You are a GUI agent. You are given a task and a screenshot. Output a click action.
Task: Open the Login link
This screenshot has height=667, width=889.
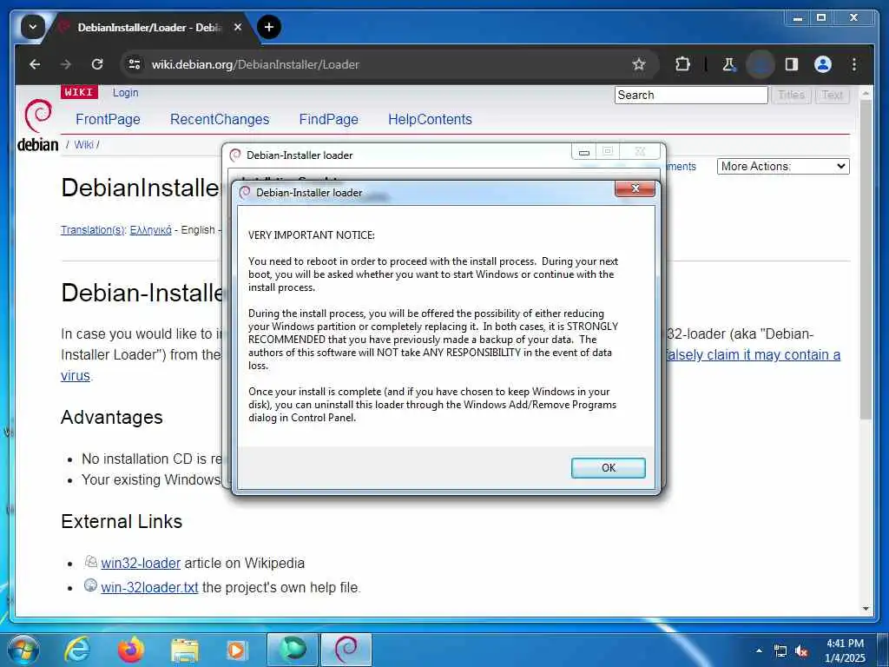point(125,92)
